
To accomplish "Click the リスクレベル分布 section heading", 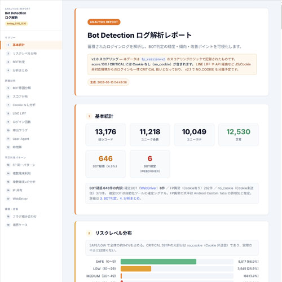I will 113,233.
